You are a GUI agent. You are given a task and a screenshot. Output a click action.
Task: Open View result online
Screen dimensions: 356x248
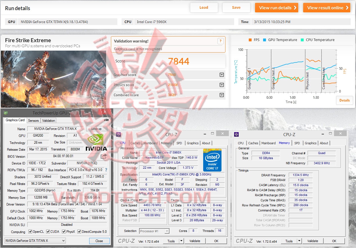pos(327,8)
